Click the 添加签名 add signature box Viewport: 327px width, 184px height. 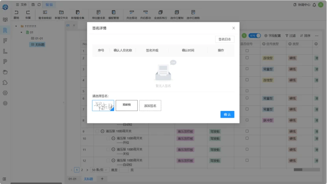(150, 106)
